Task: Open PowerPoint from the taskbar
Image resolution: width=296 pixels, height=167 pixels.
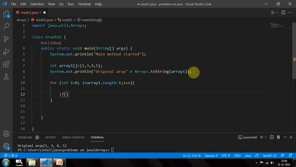Action: pos(59,162)
